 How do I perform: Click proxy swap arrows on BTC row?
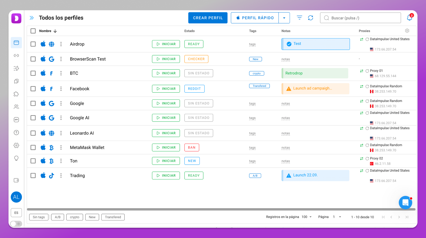tap(362, 71)
